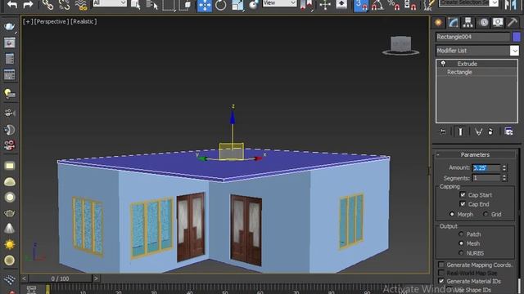Activate the Select and Scale tool
The image size is (524, 294).
point(237,6)
